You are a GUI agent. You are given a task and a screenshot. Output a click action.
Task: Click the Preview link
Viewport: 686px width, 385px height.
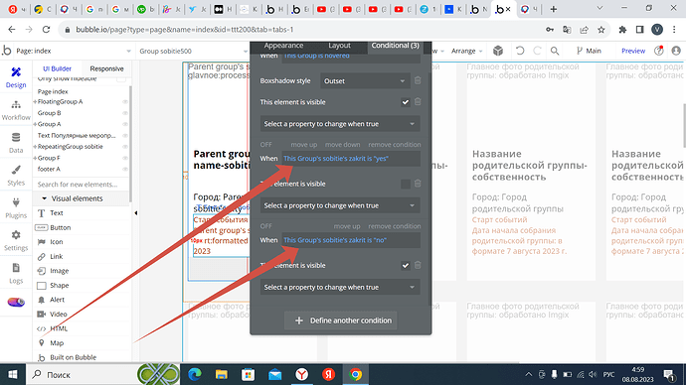[633, 51]
